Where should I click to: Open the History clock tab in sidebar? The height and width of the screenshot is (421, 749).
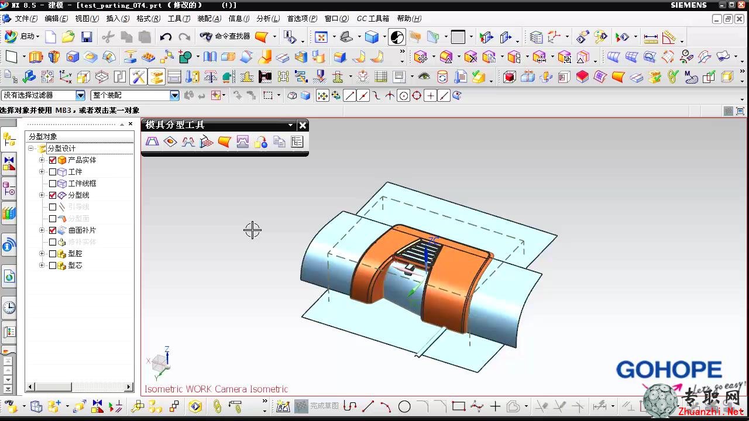[9, 307]
